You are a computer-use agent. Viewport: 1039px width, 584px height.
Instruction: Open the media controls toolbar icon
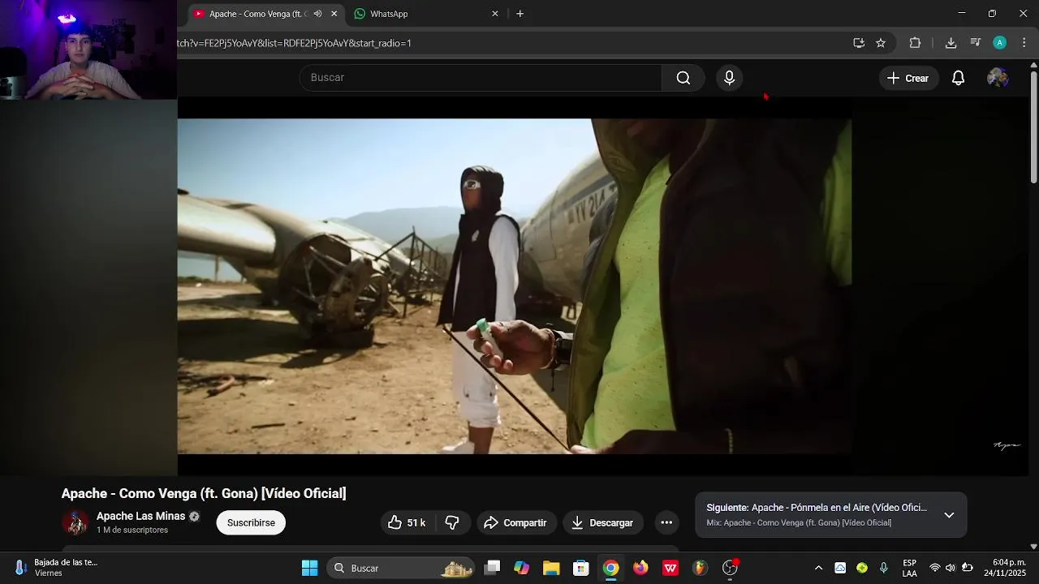tap(976, 43)
